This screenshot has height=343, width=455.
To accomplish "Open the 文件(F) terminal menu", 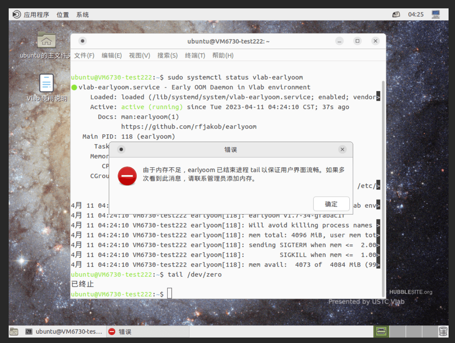I will tap(84, 56).
